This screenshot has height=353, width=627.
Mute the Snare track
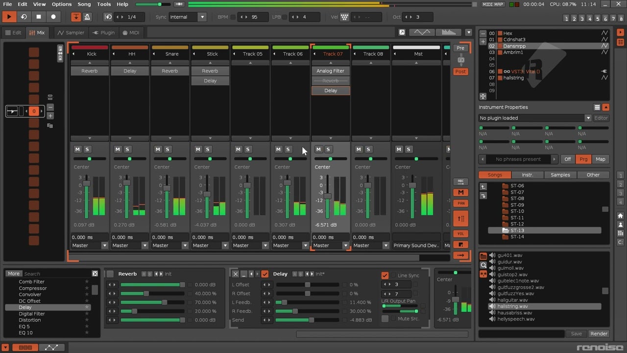pos(158,149)
